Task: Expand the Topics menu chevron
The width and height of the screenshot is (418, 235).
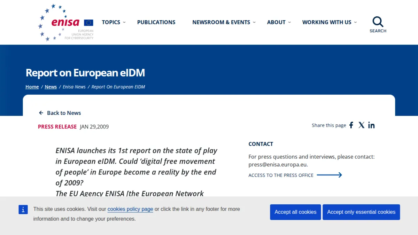Action: tap(124, 22)
